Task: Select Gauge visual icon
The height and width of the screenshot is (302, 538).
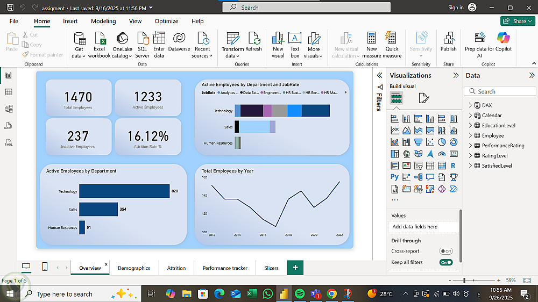Action: point(442,154)
